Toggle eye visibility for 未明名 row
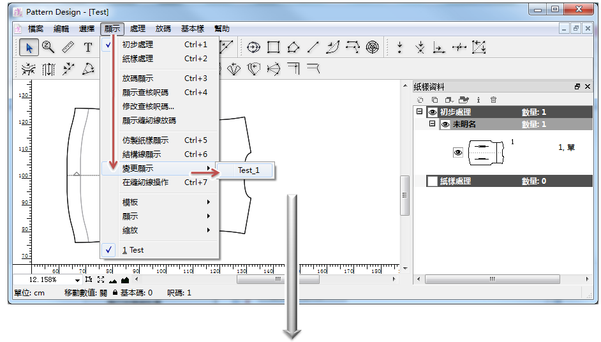Screen dimensions: 601x342 (x=445, y=124)
